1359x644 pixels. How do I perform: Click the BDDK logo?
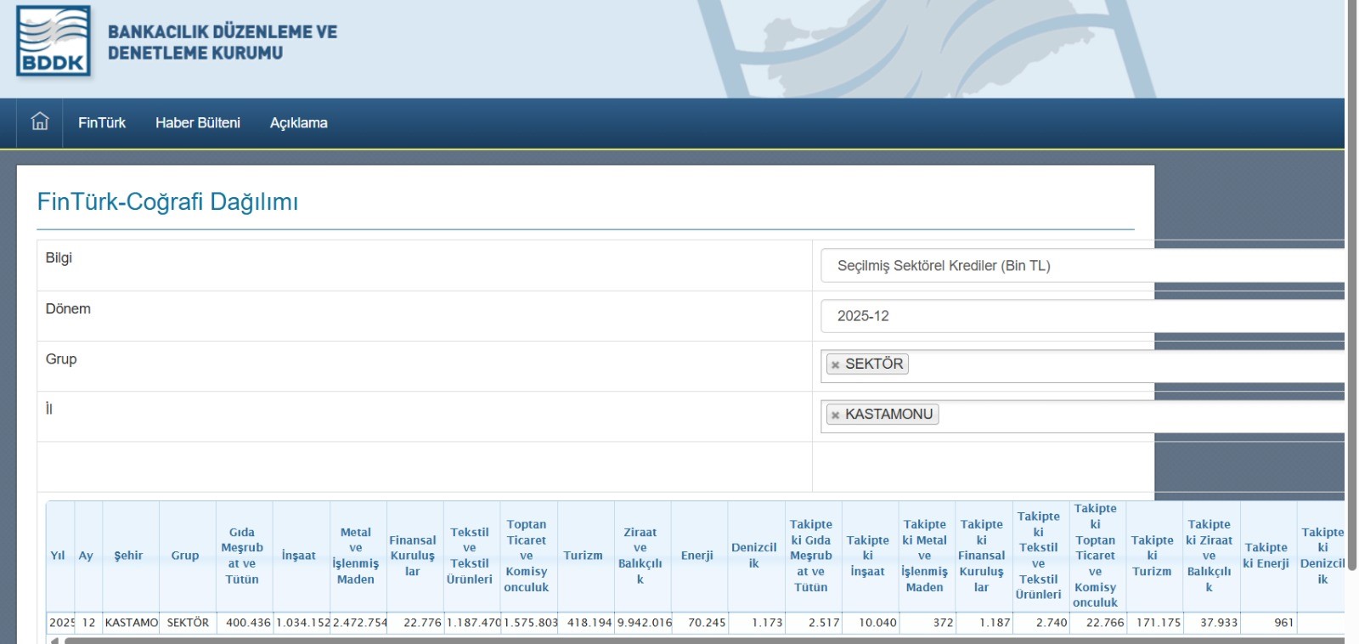54,42
